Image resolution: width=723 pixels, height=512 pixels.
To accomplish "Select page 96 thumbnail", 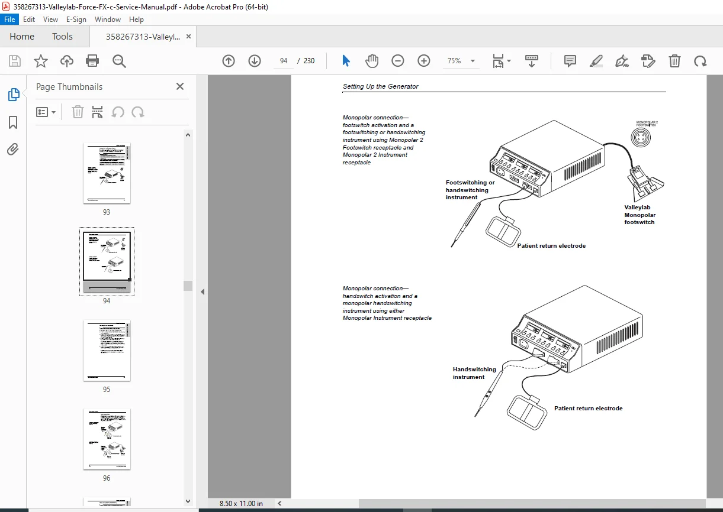I will pyautogui.click(x=107, y=439).
